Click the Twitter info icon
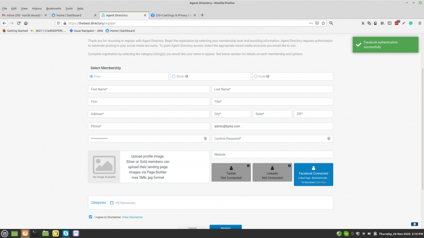Viewport: 424px width, 238px height. [x=248, y=166]
